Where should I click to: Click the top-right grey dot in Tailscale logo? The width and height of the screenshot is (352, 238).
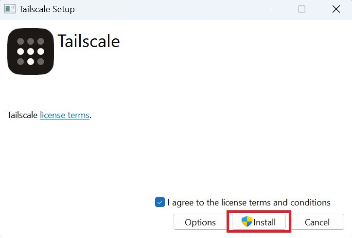[41, 41]
